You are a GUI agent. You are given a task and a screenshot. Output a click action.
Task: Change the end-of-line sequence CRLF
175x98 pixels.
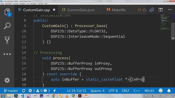126,91
